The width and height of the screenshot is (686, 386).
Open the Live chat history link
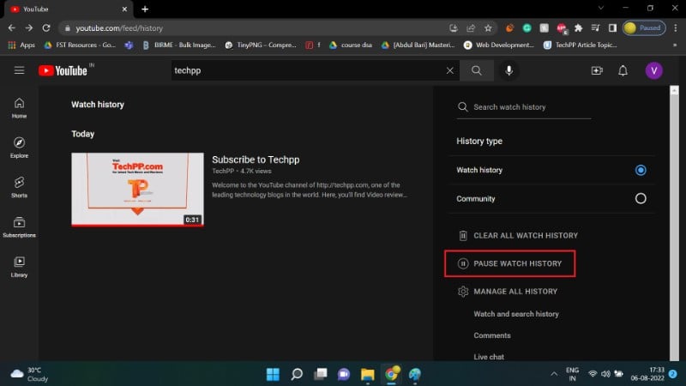pyautogui.click(x=488, y=357)
